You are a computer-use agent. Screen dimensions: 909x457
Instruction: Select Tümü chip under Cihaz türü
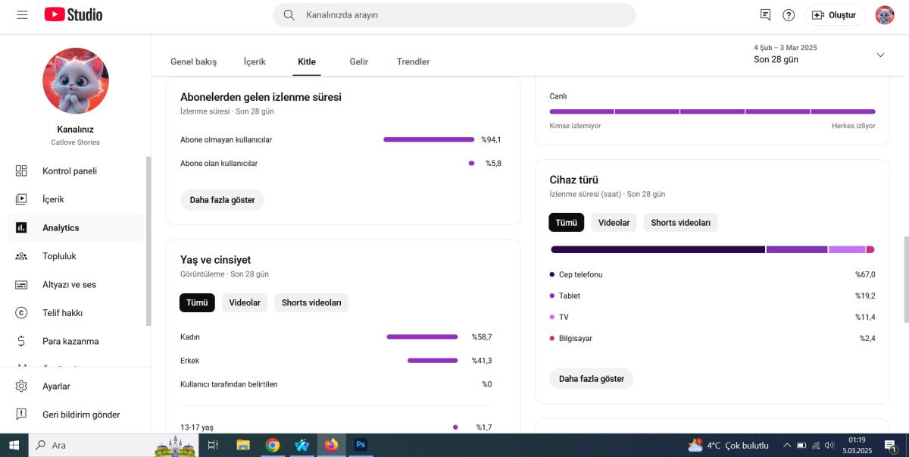pyautogui.click(x=567, y=223)
